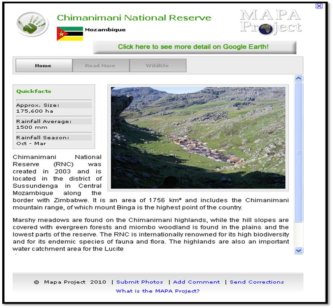333x308 pixels.
Task: Switch to the Wildlife tab
Action: point(158,65)
